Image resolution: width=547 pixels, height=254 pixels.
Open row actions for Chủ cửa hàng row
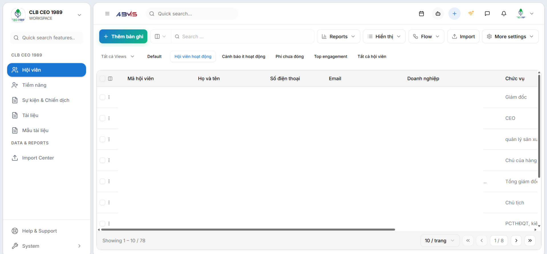pyautogui.click(x=109, y=160)
